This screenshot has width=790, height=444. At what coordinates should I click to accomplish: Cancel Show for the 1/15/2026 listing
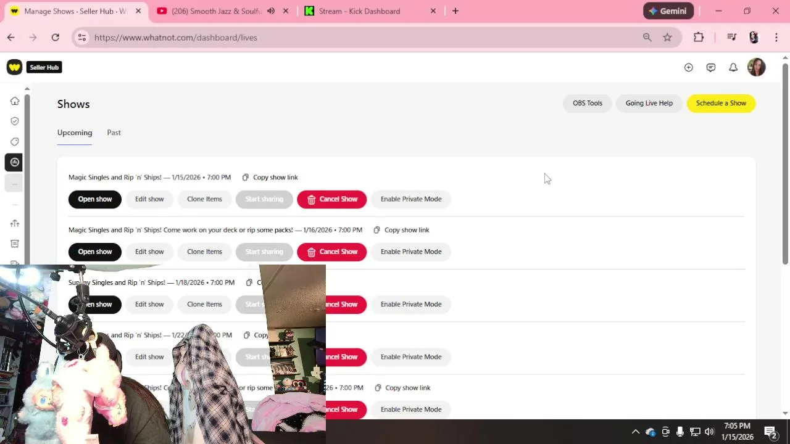pos(332,199)
